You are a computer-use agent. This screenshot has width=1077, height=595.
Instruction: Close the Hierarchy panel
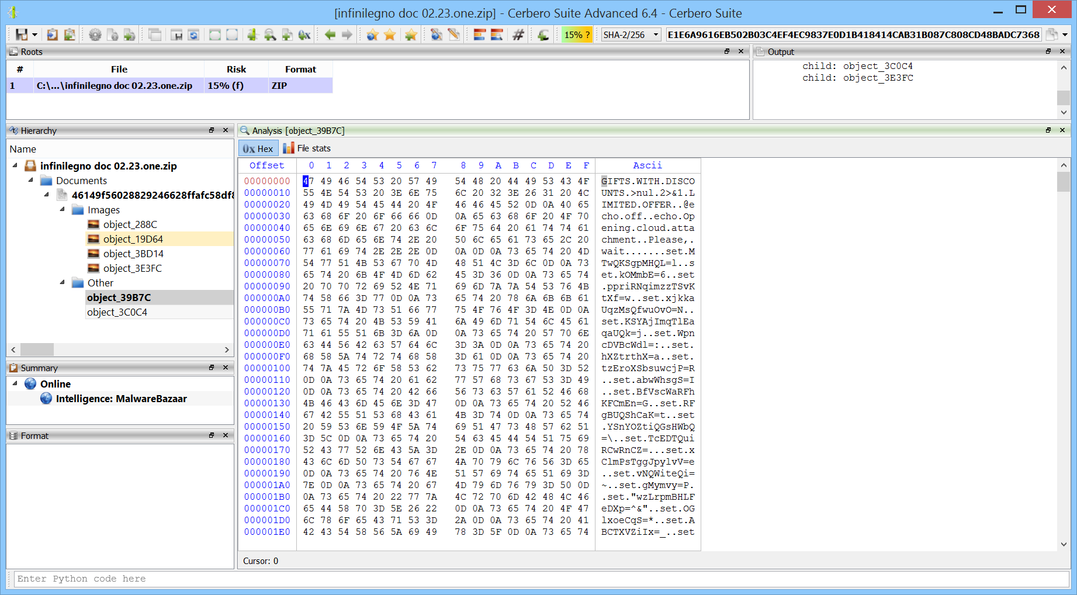coord(226,130)
